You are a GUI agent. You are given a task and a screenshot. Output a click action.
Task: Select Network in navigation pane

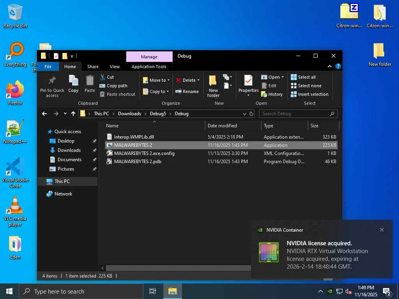(63, 194)
